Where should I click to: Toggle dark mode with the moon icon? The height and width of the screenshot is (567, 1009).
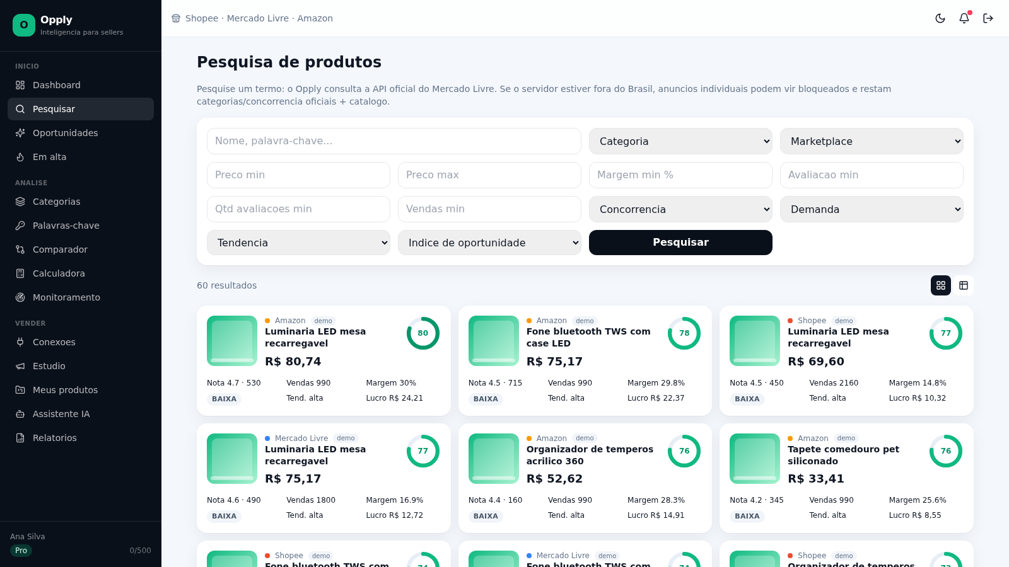[940, 18]
